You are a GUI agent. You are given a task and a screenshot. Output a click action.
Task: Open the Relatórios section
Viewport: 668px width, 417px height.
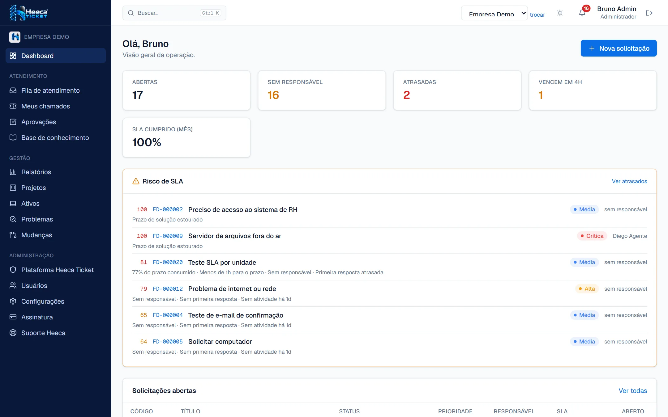pos(56,172)
